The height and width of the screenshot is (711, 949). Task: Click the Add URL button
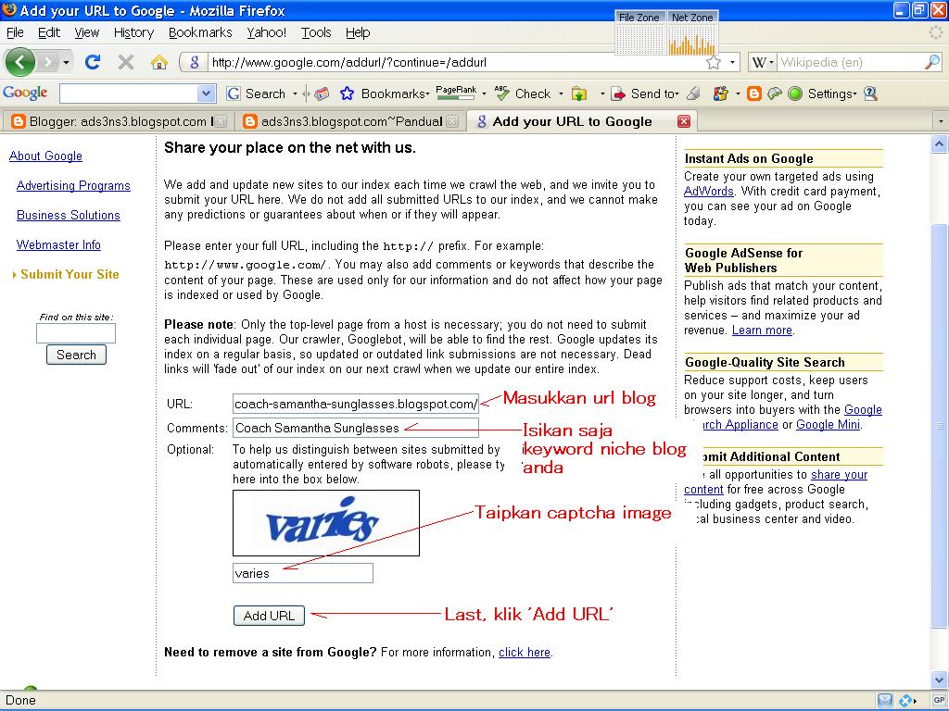[x=269, y=616]
